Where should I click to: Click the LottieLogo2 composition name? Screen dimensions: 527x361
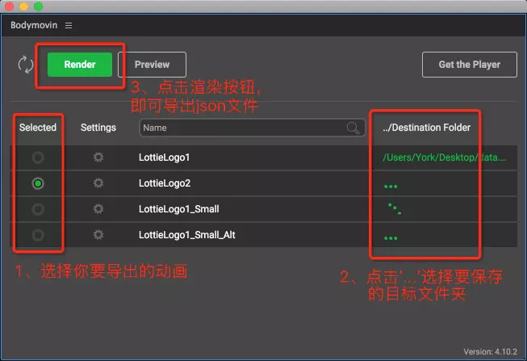(165, 183)
